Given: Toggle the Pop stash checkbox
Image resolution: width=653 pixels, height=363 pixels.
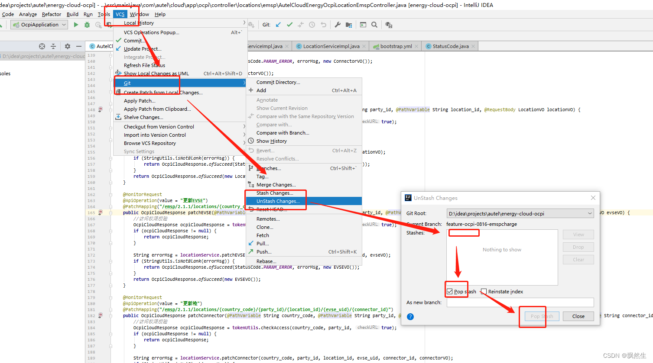Looking at the screenshot, I should pos(450,292).
